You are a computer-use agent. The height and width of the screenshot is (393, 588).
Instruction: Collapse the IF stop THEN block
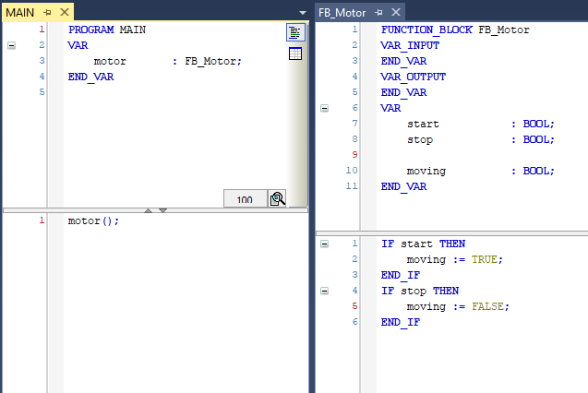click(324, 292)
